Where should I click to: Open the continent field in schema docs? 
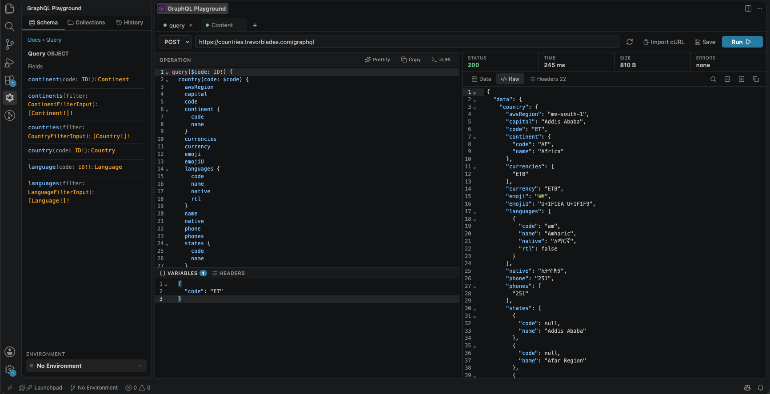[x=44, y=79]
